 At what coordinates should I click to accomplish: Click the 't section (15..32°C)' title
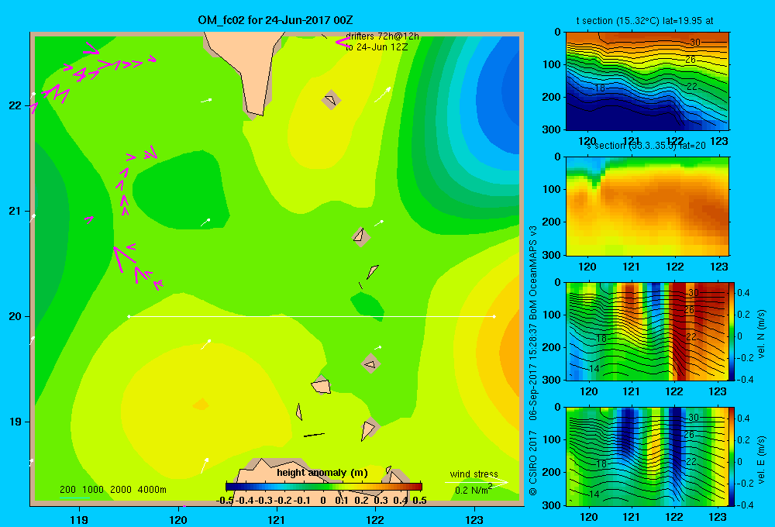(645, 21)
